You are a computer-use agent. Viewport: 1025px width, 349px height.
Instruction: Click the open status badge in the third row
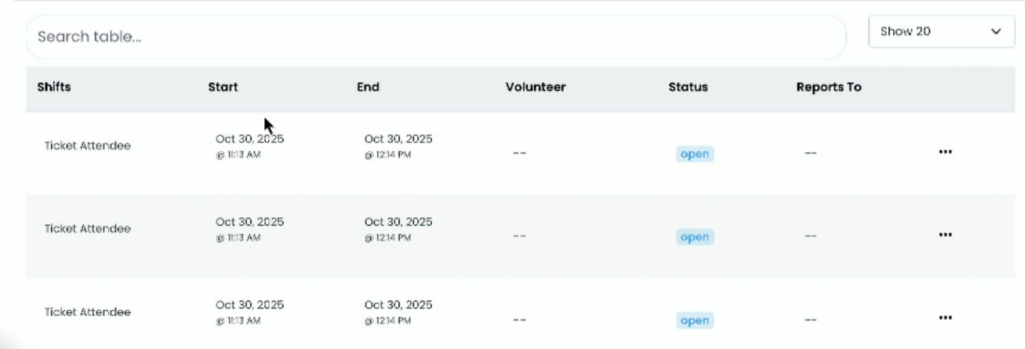(694, 321)
